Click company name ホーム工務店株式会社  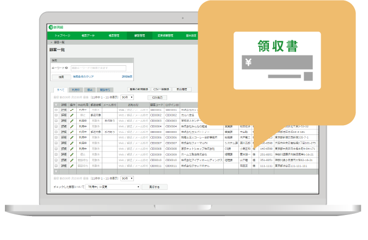194,155
